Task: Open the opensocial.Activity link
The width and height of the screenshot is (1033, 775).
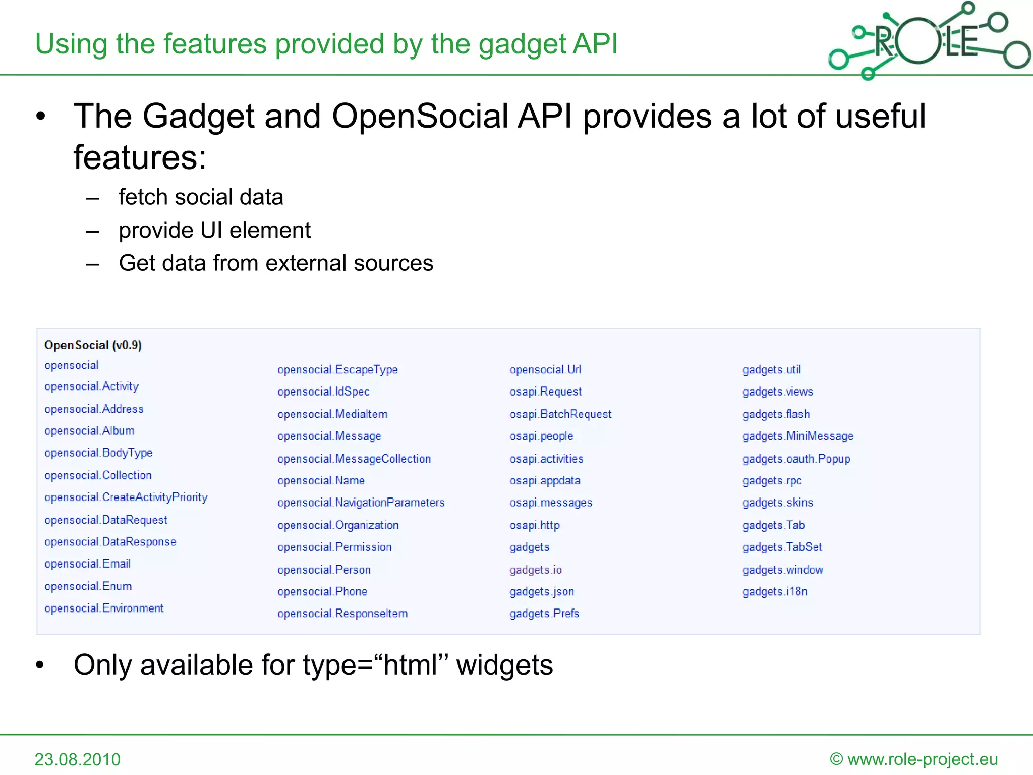Action: click(x=91, y=386)
